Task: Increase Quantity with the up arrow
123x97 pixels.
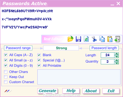Action: 116,60
